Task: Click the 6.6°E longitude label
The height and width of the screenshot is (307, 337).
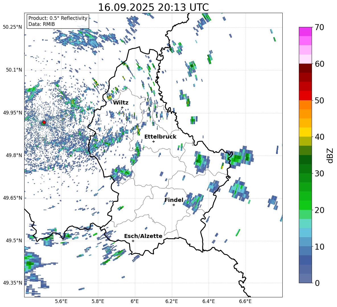Action: tap(245, 301)
